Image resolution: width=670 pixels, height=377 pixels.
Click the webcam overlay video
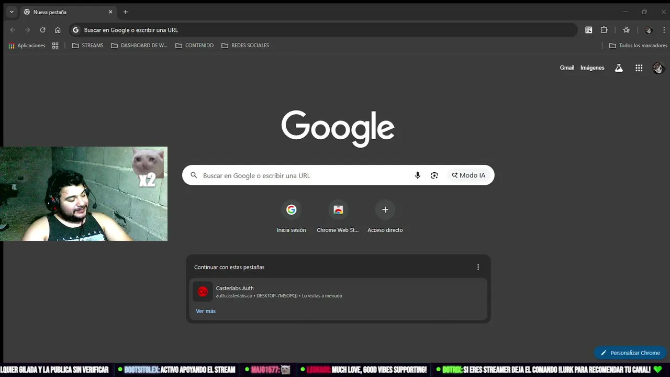pyautogui.click(x=84, y=194)
